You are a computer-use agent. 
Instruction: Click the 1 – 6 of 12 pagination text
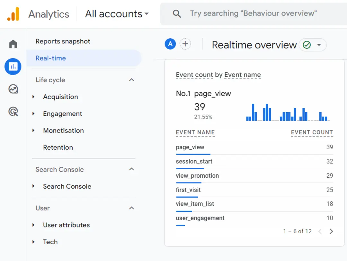(297, 231)
